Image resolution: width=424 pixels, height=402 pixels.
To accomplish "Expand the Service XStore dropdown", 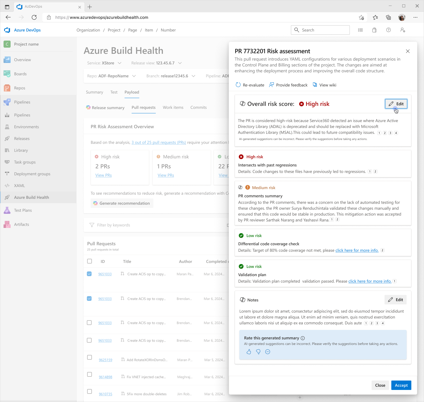I will pos(104,63).
